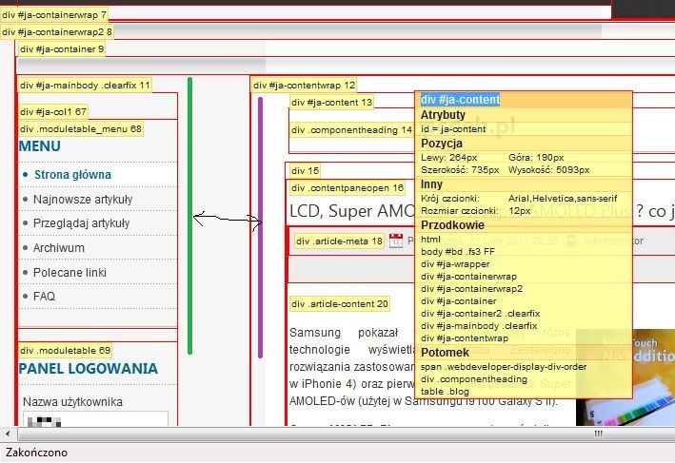
Task: Click the 'div #ja-containerwrap 7' label
Action: point(54,15)
